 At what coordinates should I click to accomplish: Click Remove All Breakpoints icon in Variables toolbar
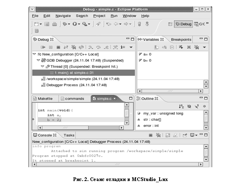(197, 47)
